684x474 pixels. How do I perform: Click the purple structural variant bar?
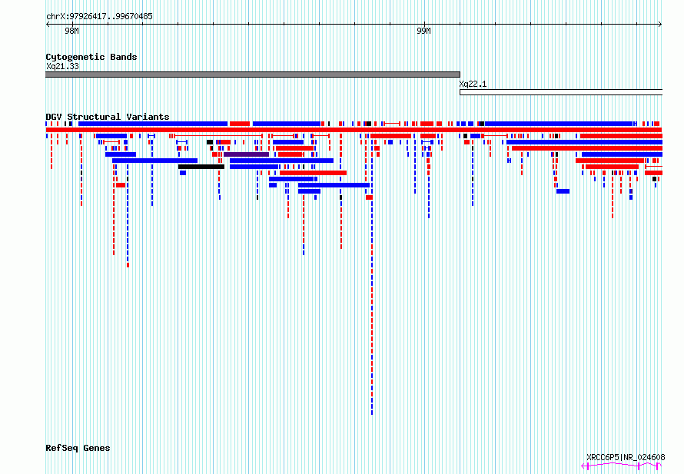tap(247, 154)
